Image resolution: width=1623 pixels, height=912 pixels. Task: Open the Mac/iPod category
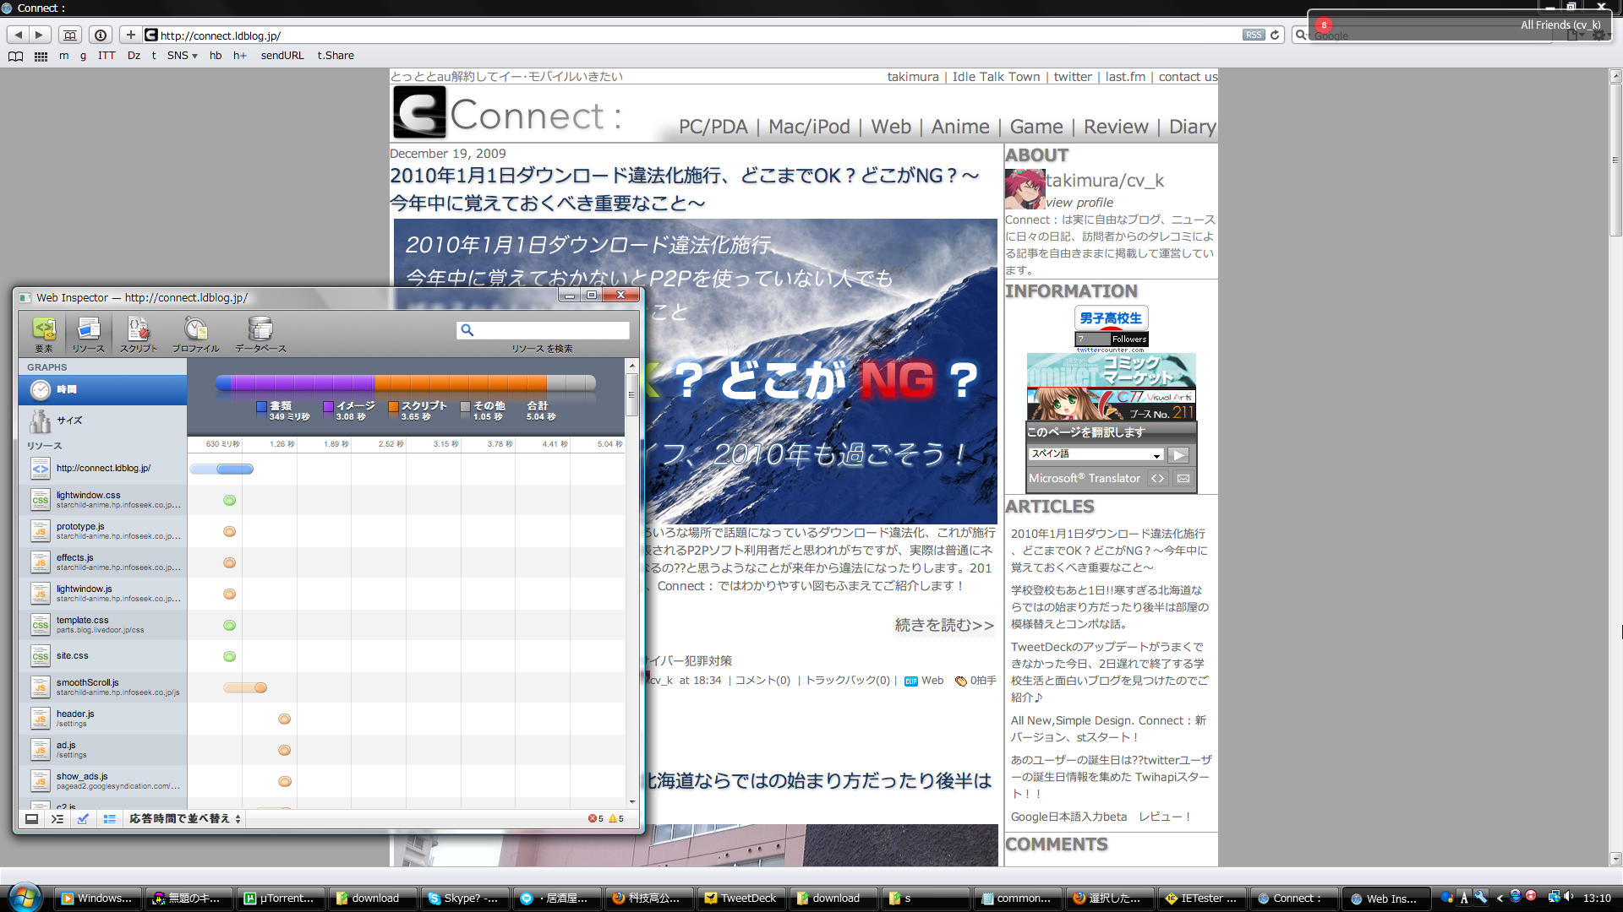pos(809,127)
